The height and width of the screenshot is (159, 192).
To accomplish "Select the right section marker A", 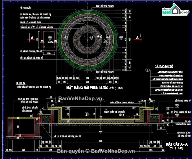I will (137, 38).
